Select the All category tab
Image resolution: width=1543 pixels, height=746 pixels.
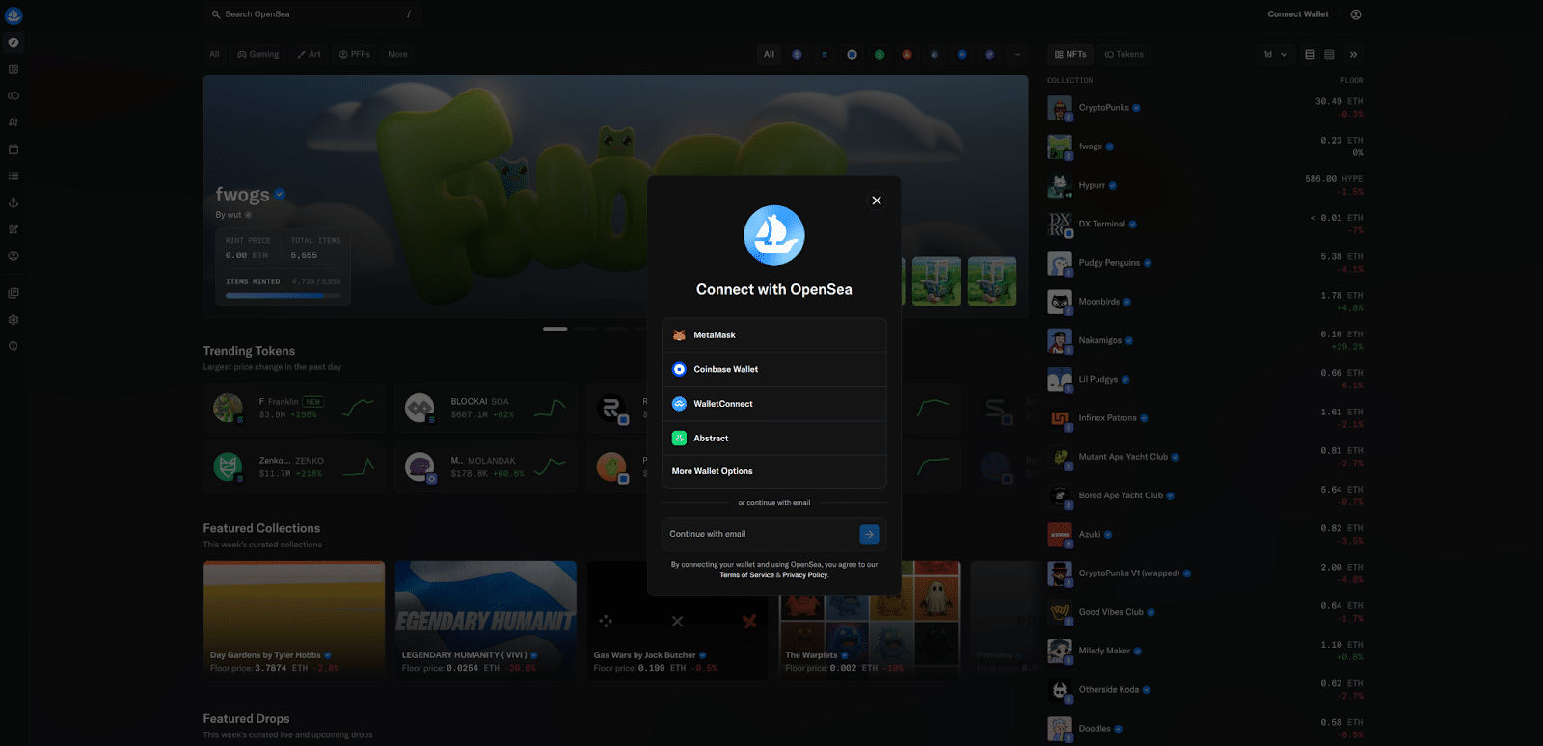point(214,55)
